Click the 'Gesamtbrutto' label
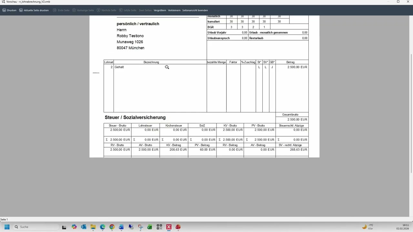 pos(290,115)
